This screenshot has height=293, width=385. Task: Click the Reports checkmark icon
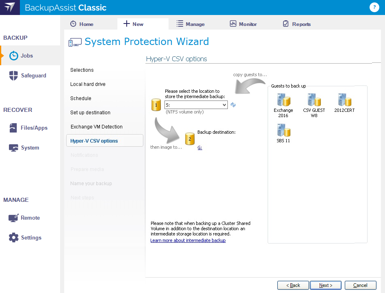[286, 24]
